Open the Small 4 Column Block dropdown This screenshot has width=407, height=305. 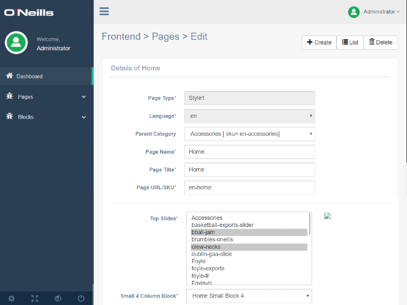pos(249,296)
